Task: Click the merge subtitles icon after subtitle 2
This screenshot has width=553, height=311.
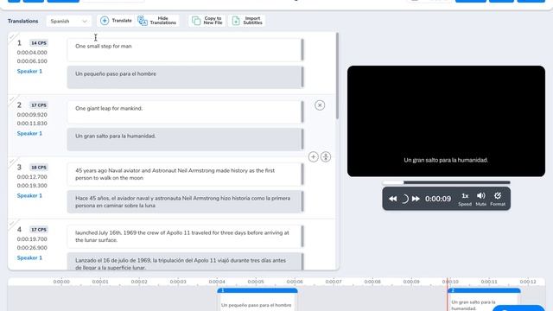Action: tap(326, 156)
